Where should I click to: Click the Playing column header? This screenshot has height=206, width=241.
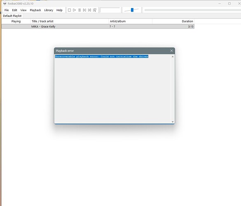click(16, 21)
